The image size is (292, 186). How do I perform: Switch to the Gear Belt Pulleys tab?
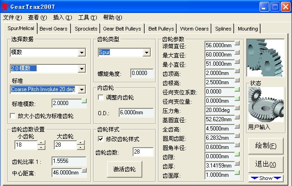tap(122, 29)
